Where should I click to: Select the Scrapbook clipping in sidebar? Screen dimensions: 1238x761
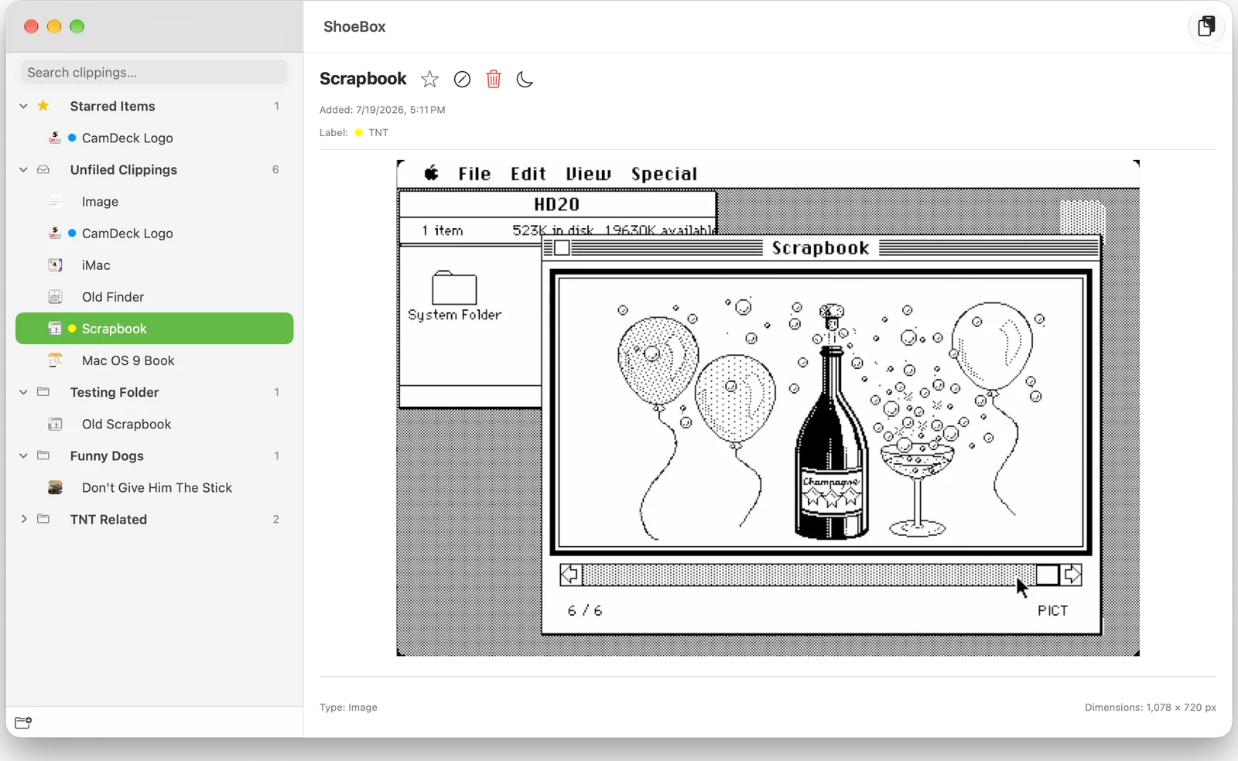pyautogui.click(x=154, y=328)
